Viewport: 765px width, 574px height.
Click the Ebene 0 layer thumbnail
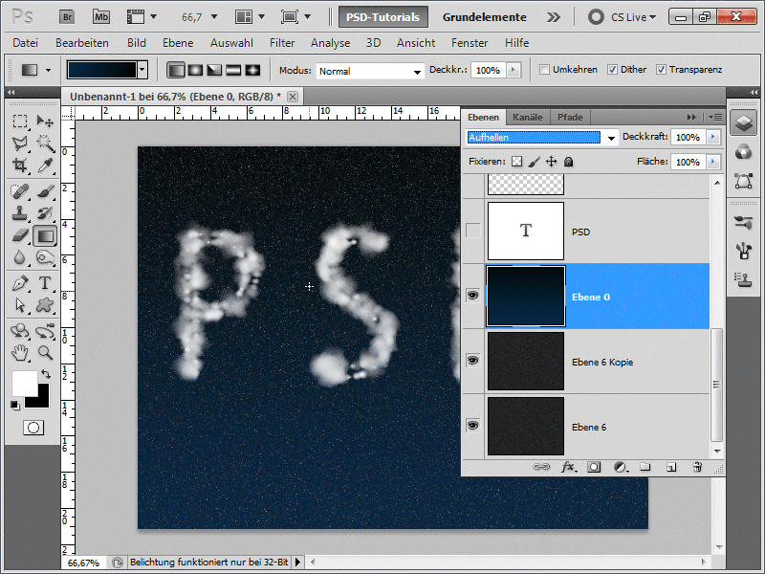(x=526, y=296)
